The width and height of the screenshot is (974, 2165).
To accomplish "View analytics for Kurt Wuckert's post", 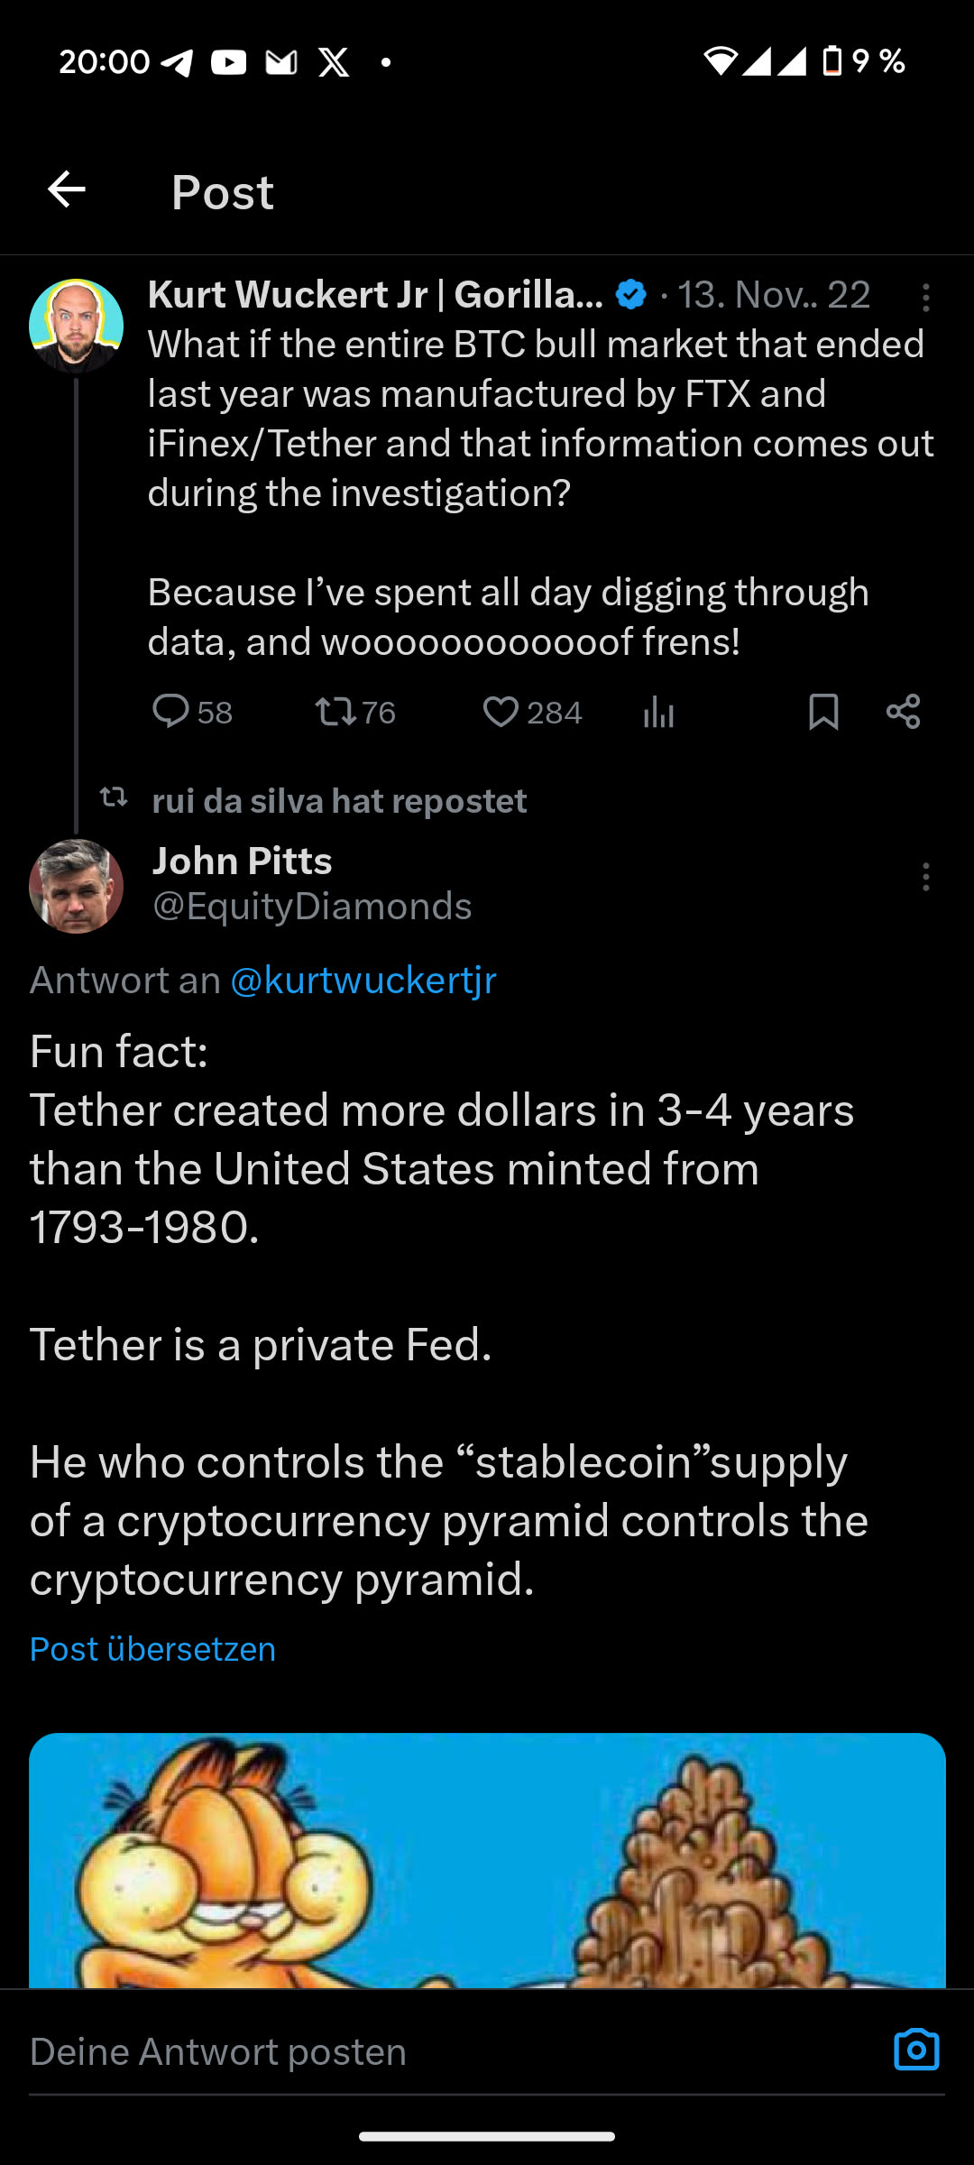I will pyautogui.click(x=658, y=714).
